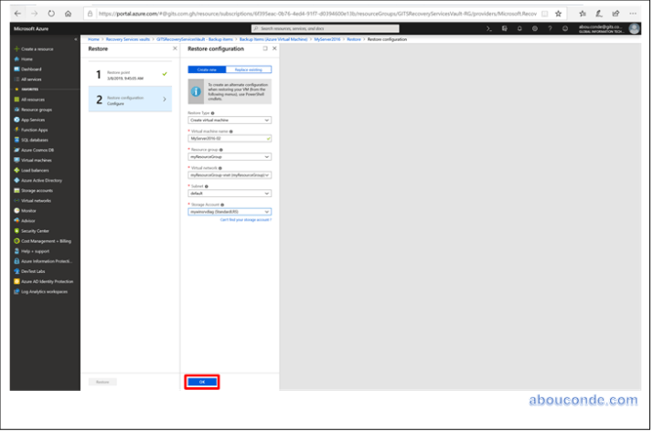Open Azure Active Directory in sidebar

point(44,181)
